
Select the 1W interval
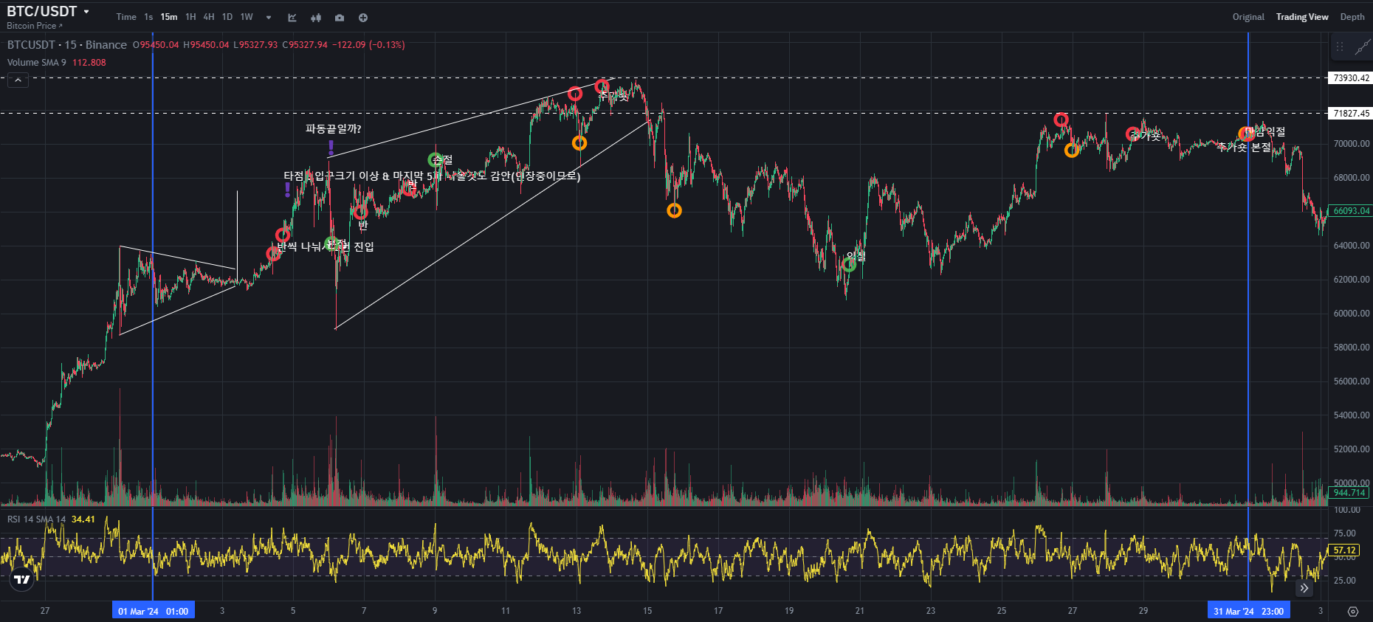(247, 17)
